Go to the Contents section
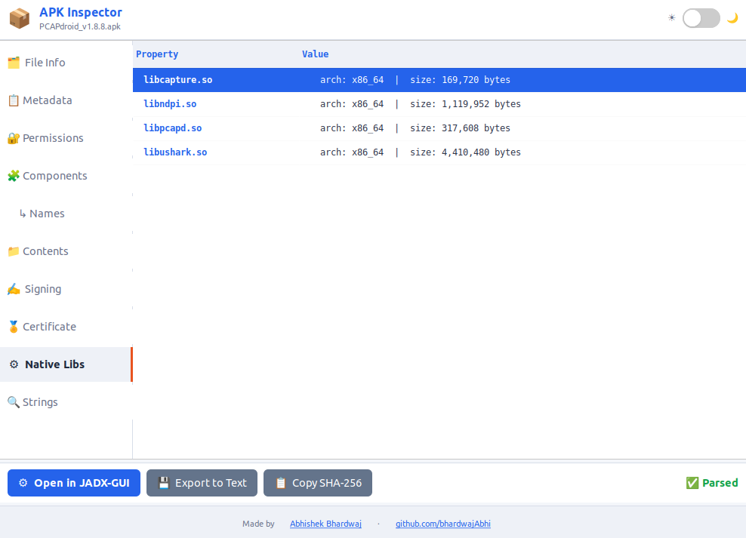The height and width of the screenshot is (538, 746). pyautogui.click(x=66, y=251)
